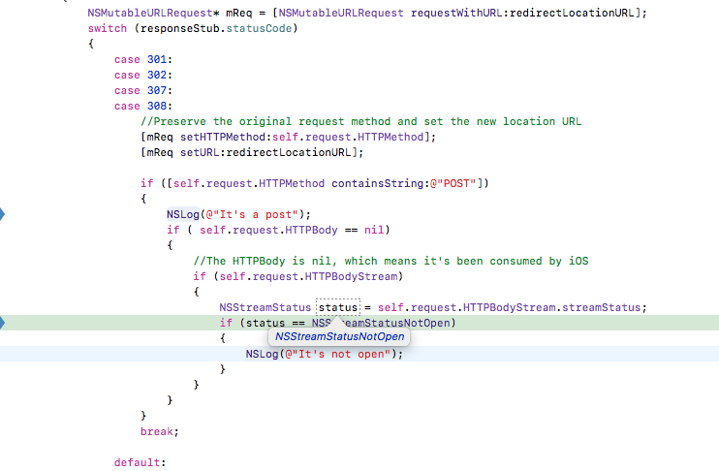
Task: Click the 'break;' statement
Action: [x=160, y=431]
